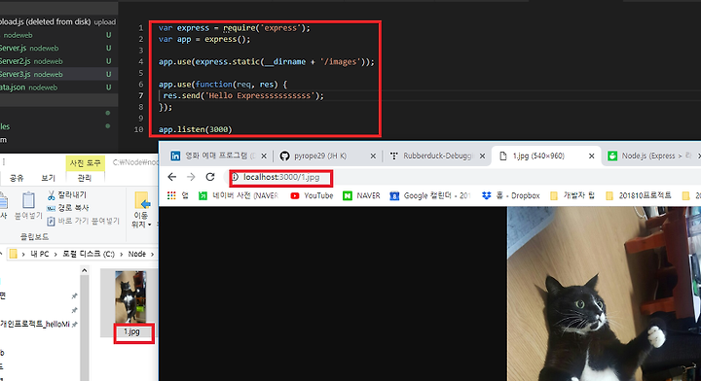
Task: Click the 로컬 디스크 (C:) breadcrumb
Action: pyautogui.click(x=89, y=254)
